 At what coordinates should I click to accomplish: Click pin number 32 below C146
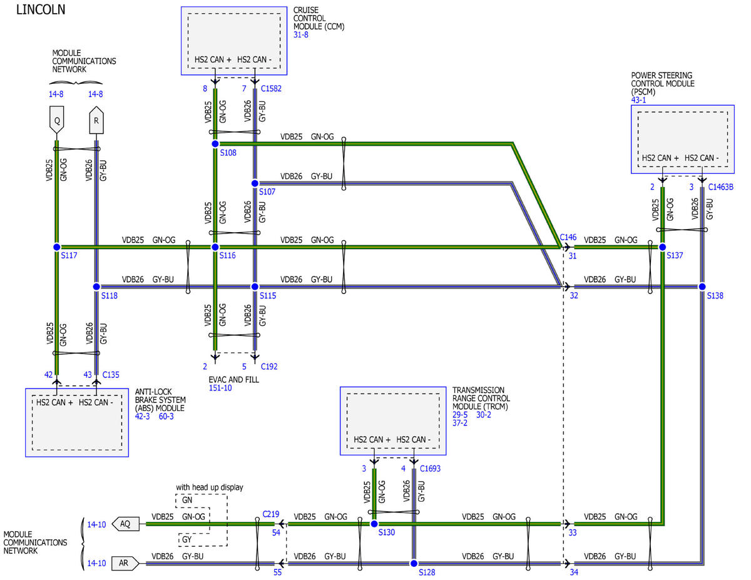[x=574, y=295]
